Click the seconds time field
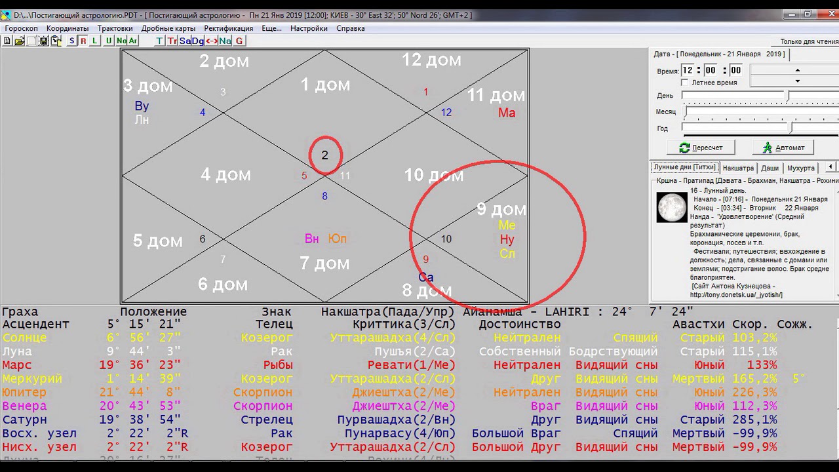839x472 pixels. 735,70
